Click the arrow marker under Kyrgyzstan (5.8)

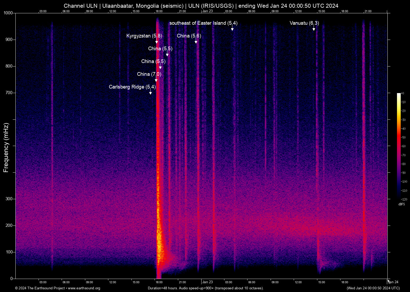[x=157, y=42]
